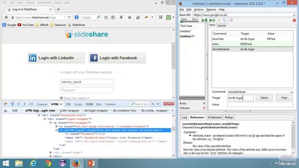This screenshot has width=299, height=168.
Task: Open search engine dropdown in Google box
Action: [80, 17]
